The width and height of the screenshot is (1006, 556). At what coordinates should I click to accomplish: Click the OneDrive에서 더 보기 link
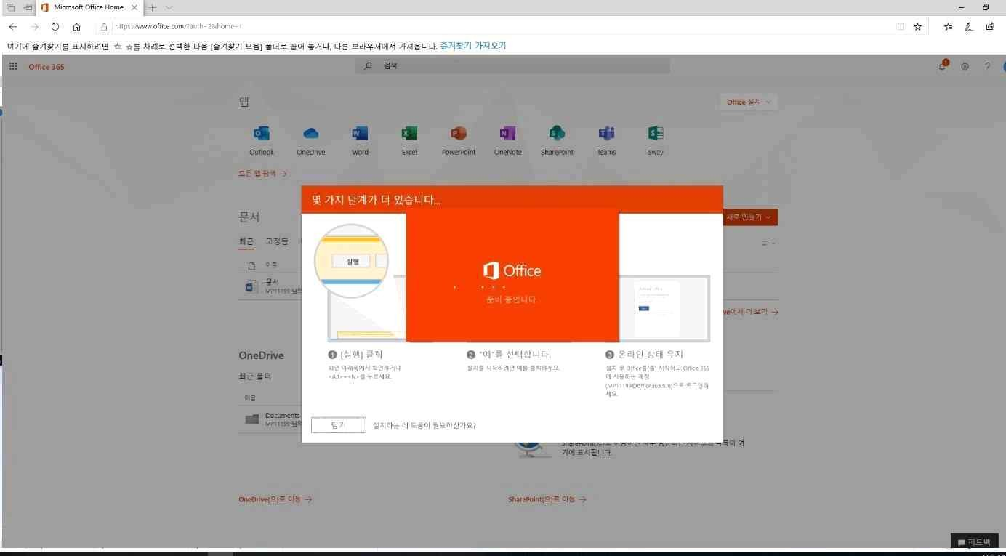click(x=750, y=312)
